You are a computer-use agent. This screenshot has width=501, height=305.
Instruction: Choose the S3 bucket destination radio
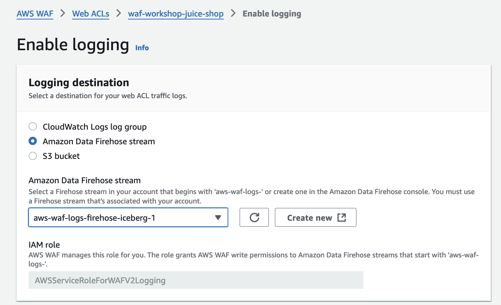click(x=33, y=156)
